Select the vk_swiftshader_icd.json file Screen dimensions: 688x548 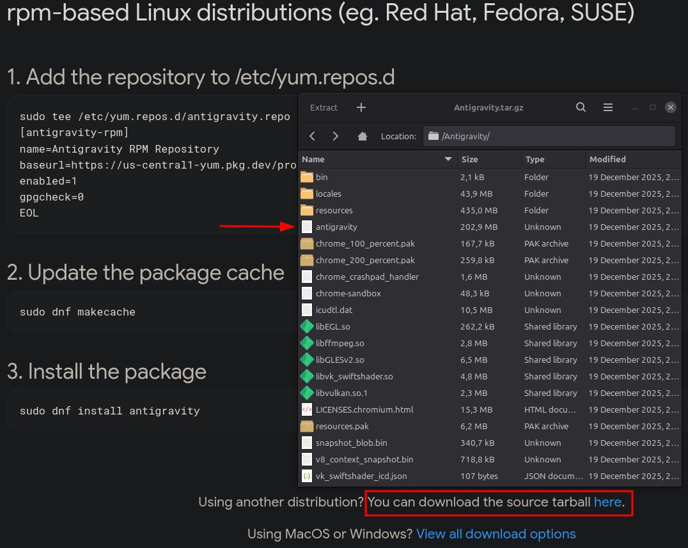tap(361, 476)
